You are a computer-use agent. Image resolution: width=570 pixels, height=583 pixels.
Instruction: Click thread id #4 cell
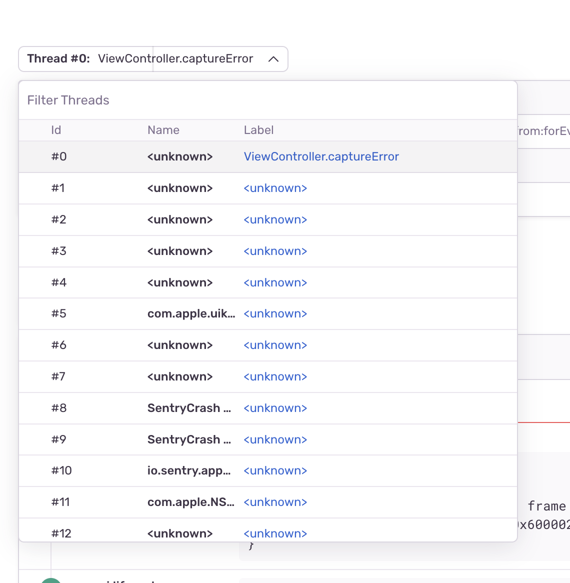(58, 282)
